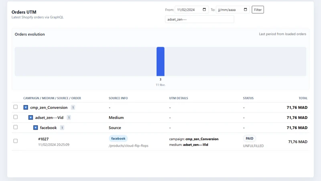Check the adset_zen---Vid row checkbox

[16, 117]
